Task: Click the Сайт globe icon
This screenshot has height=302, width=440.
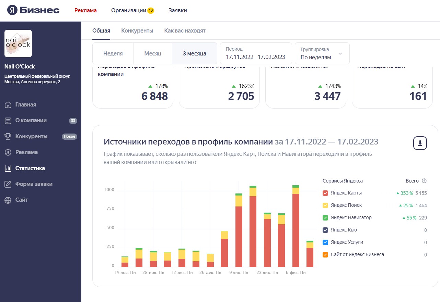Action: [8, 200]
